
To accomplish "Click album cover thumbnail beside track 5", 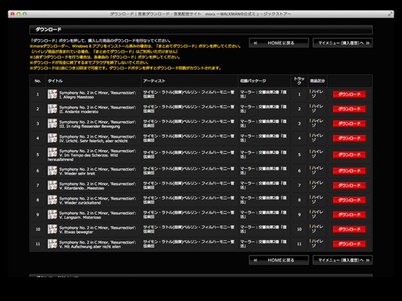I will [52, 154].
